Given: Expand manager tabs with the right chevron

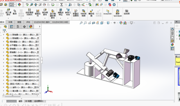Looking at the screenshot, I should point(39,27).
